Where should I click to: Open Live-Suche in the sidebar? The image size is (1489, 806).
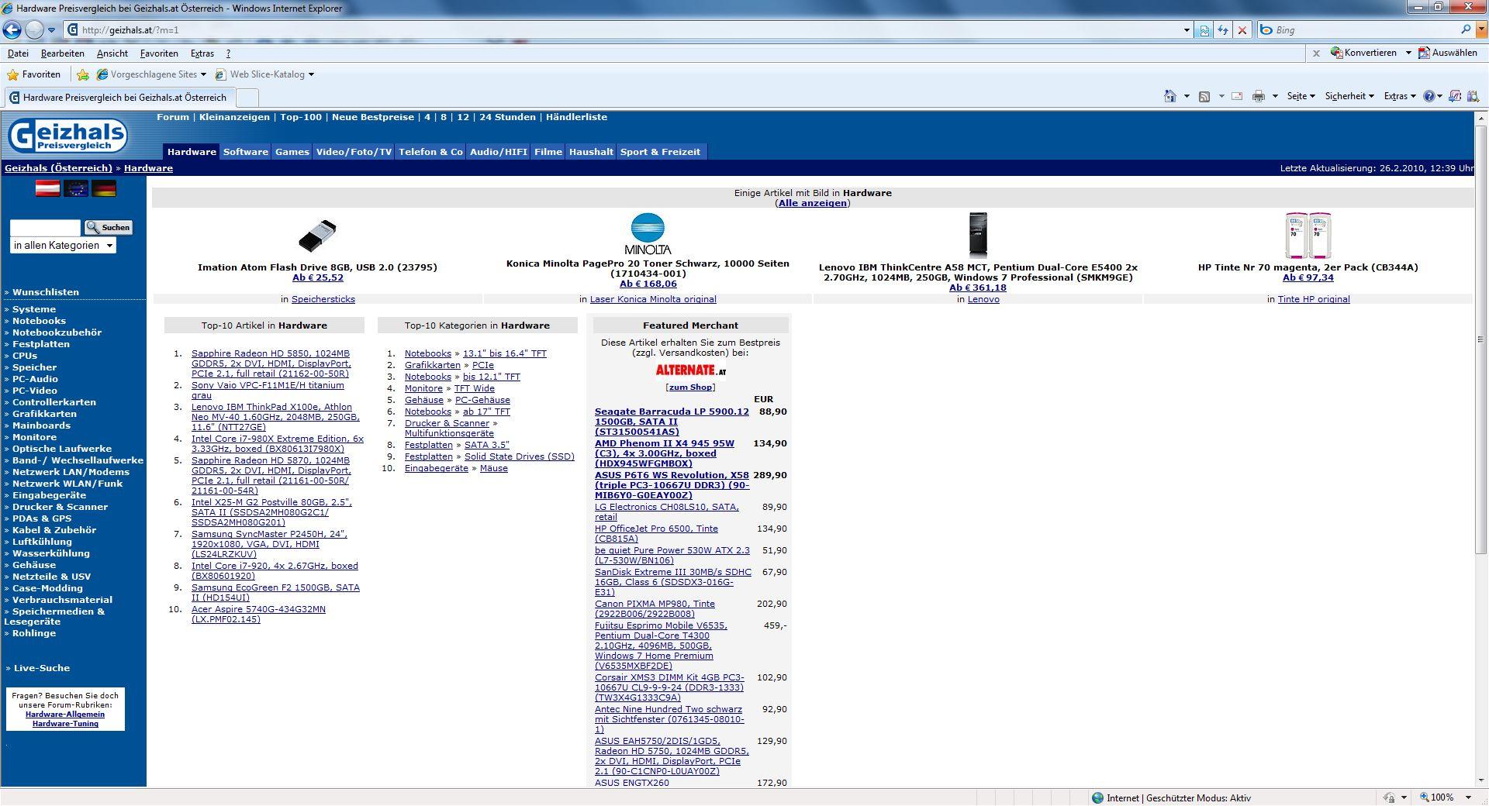(x=42, y=668)
